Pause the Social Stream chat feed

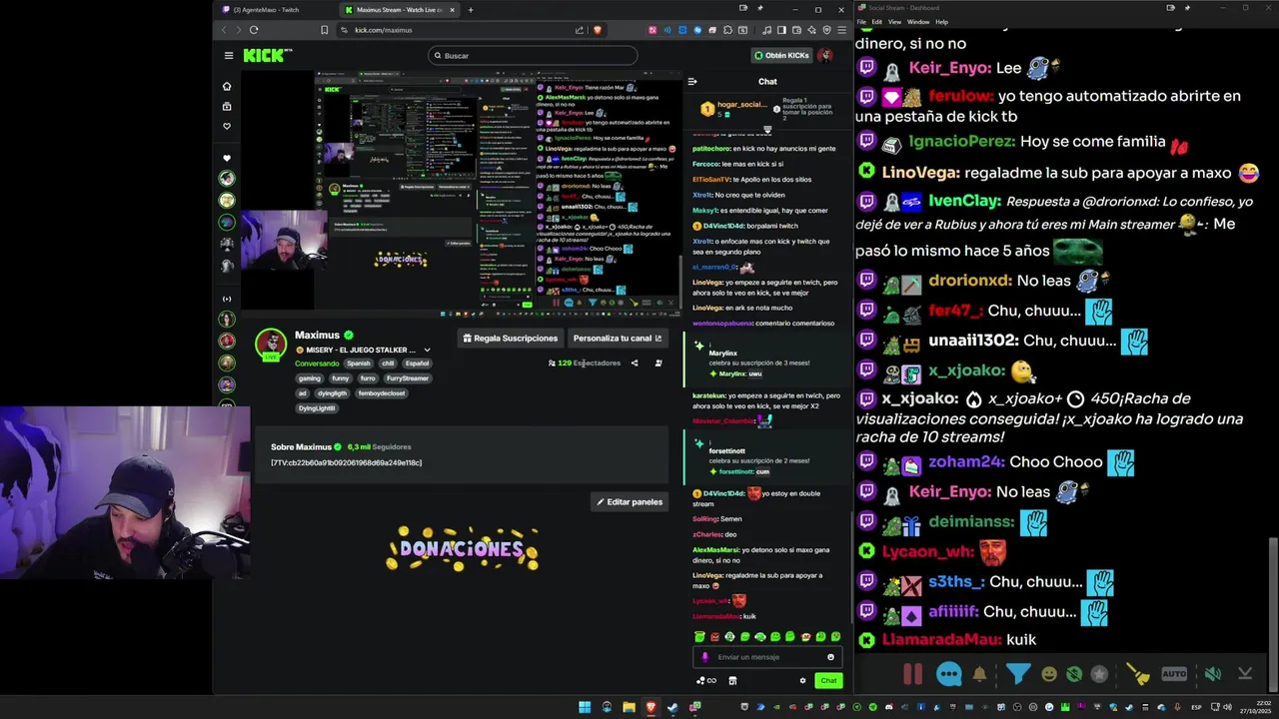[913, 674]
